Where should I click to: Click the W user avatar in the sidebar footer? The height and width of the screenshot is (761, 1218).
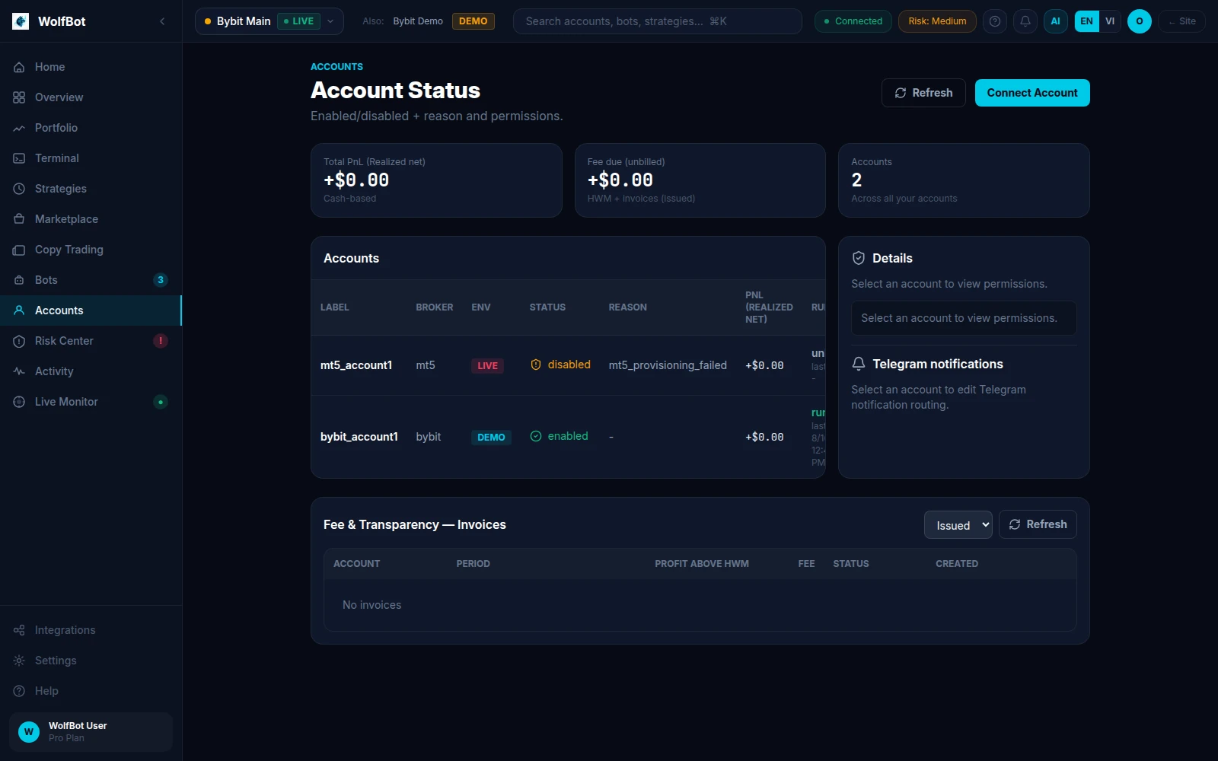tap(29, 732)
